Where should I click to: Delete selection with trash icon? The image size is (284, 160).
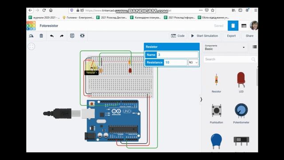(x=41, y=36)
